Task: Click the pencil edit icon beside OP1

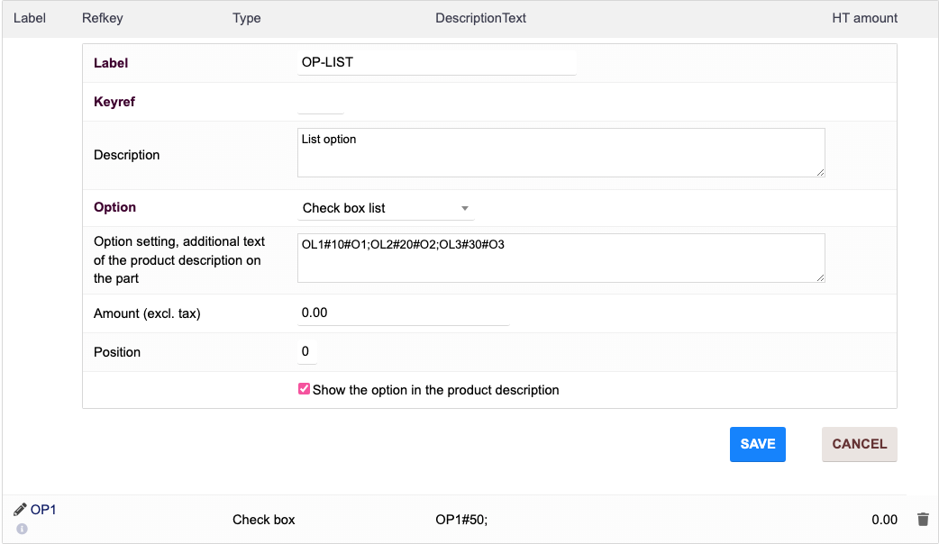Action: click(20, 510)
